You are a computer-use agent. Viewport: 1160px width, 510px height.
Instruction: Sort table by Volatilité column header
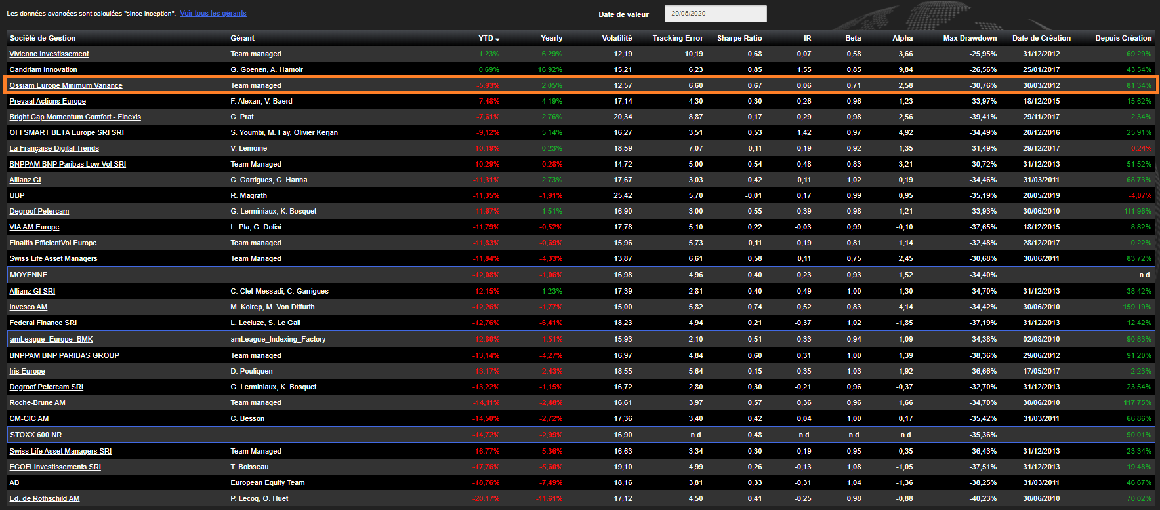tap(617, 38)
